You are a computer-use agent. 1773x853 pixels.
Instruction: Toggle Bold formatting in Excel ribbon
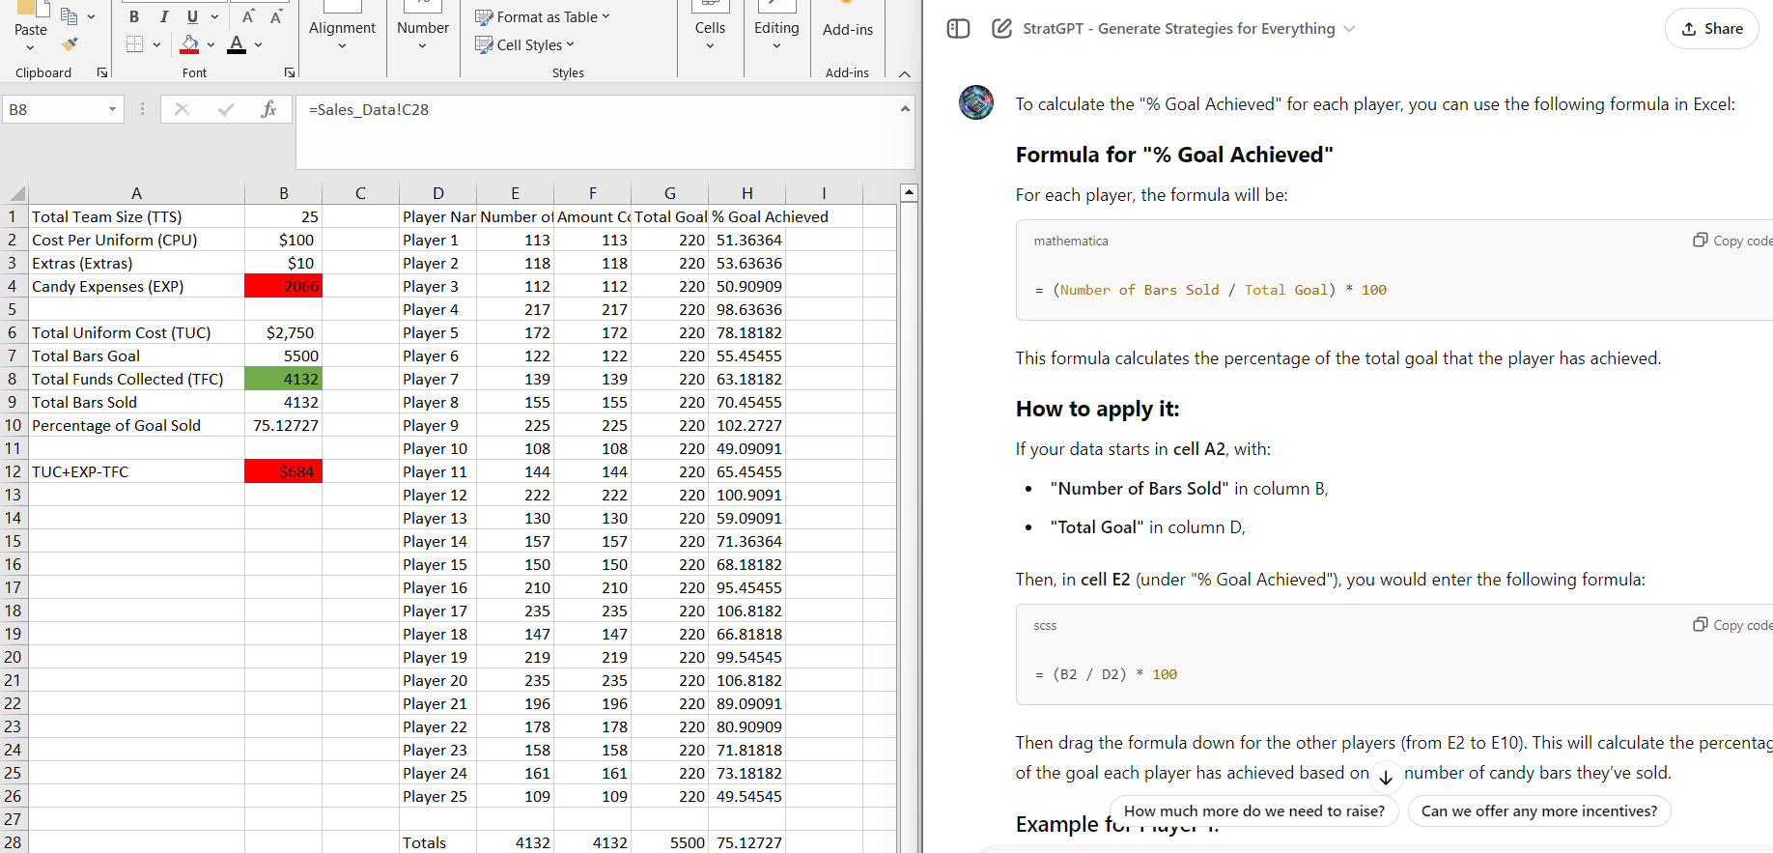tap(134, 16)
